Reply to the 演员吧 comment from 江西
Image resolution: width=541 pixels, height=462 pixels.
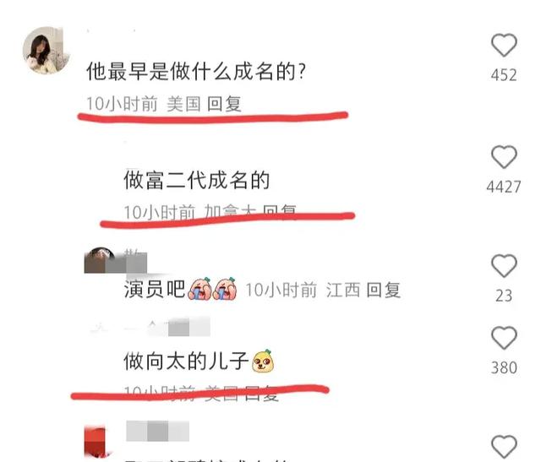coord(383,290)
